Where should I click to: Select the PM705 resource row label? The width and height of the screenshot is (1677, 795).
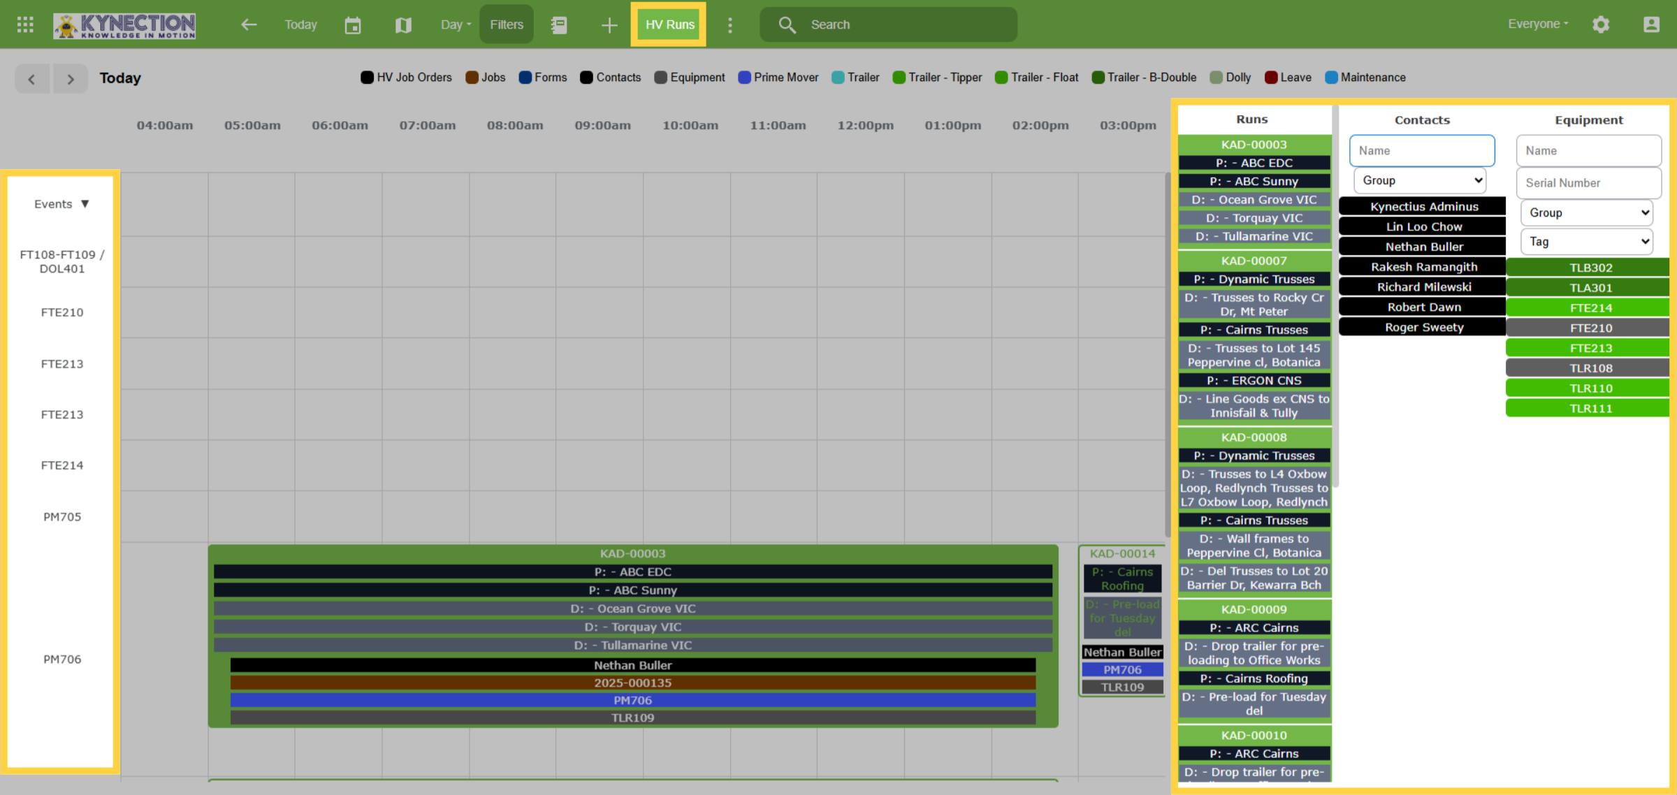[x=61, y=517]
